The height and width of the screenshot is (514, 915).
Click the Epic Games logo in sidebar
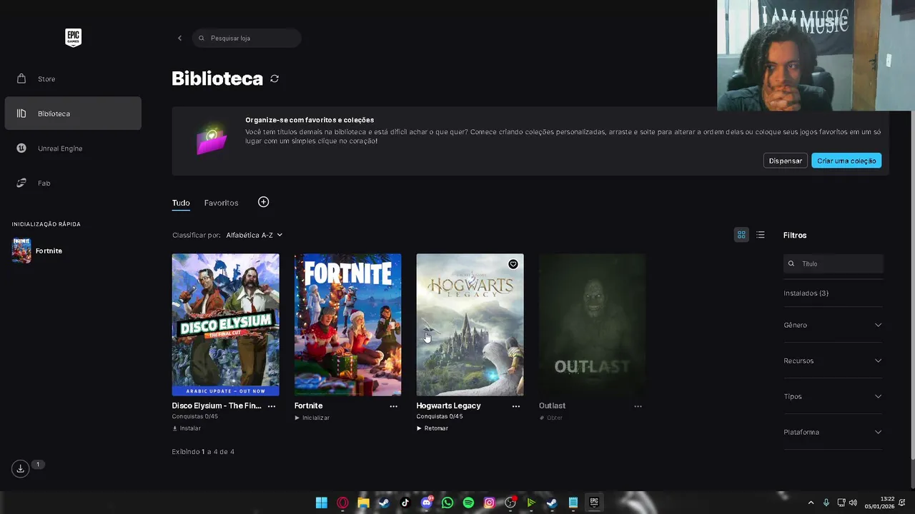(x=73, y=38)
